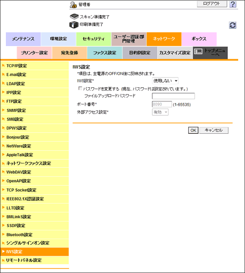
Task: Open the IWS設定 dropdown showing 使用しない
Action: (x=165, y=81)
